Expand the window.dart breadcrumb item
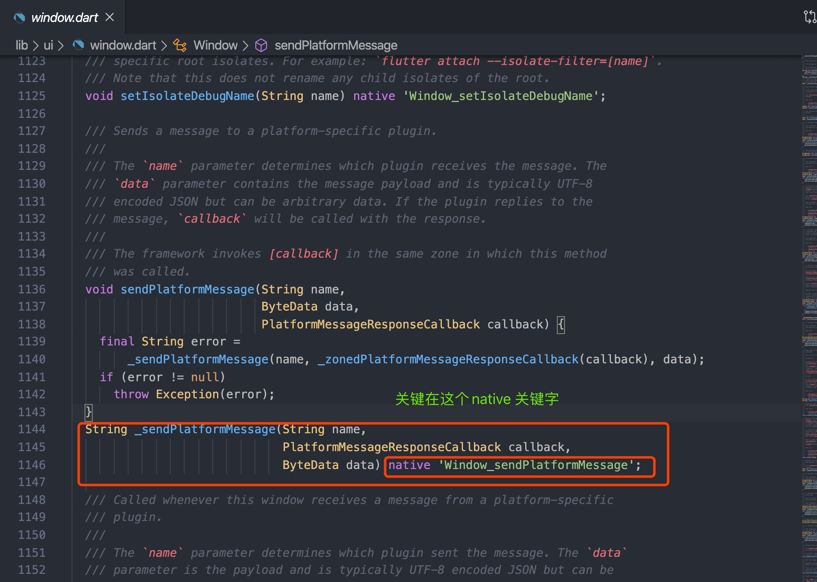817x582 pixels. click(x=123, y=45)
